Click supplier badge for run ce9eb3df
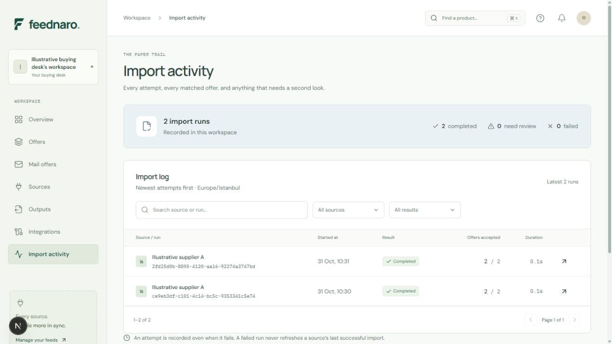This screenshot has height=344, width=612. [141, 291]
